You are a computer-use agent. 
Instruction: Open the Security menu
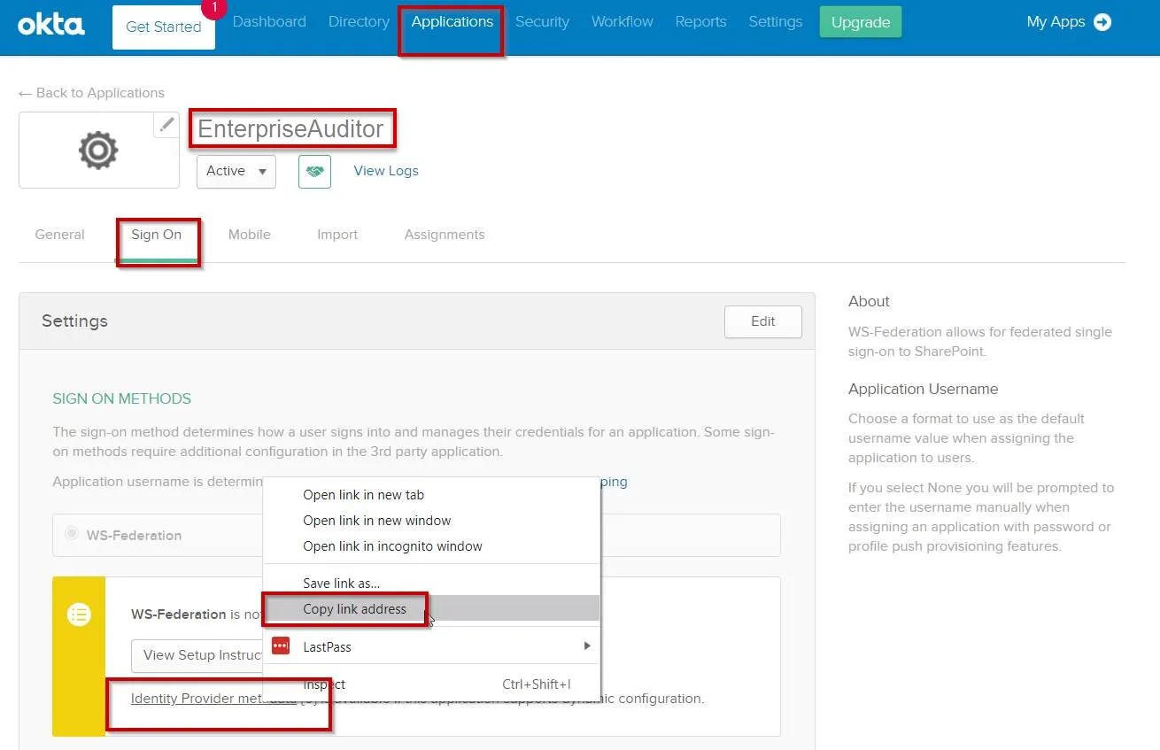[542, 22]
